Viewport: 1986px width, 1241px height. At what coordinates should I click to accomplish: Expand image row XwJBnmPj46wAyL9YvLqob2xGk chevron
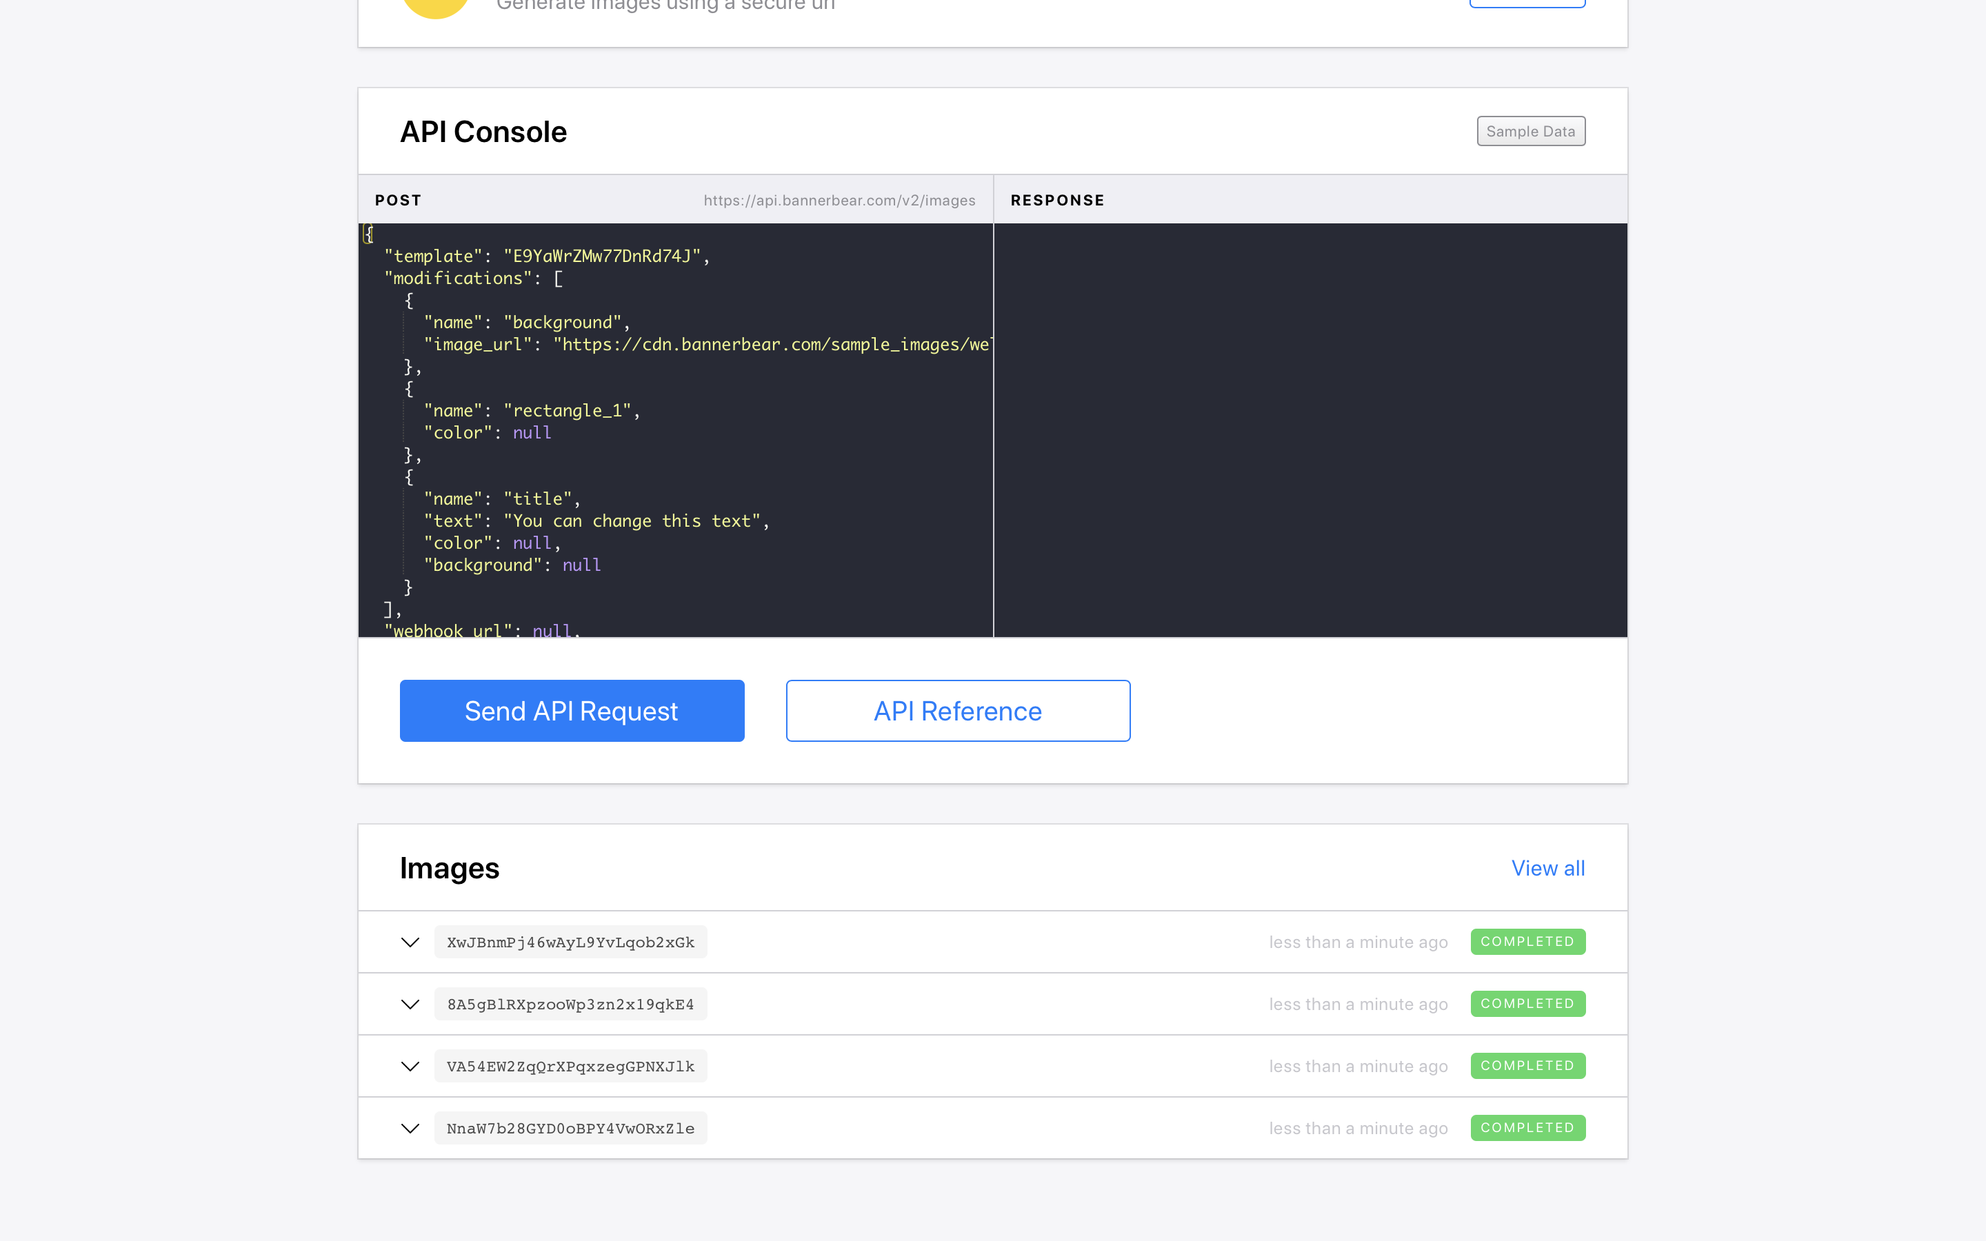[x=410, y=942]
